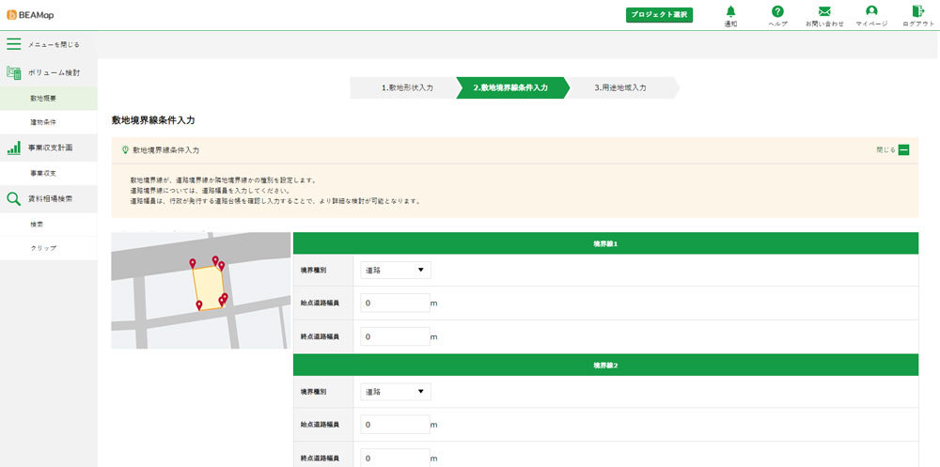940x467 pixels.
Task: Click the プロジェクト選択 button
Action: point(659,15)
